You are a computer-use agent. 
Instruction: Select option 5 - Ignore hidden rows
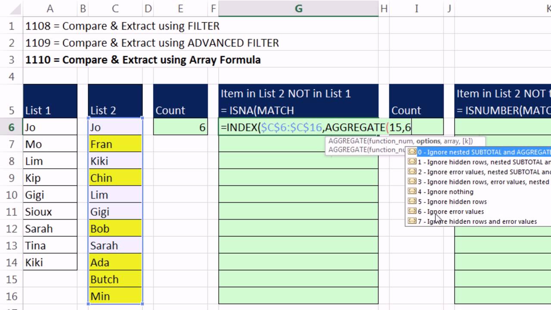pos(479,201)
